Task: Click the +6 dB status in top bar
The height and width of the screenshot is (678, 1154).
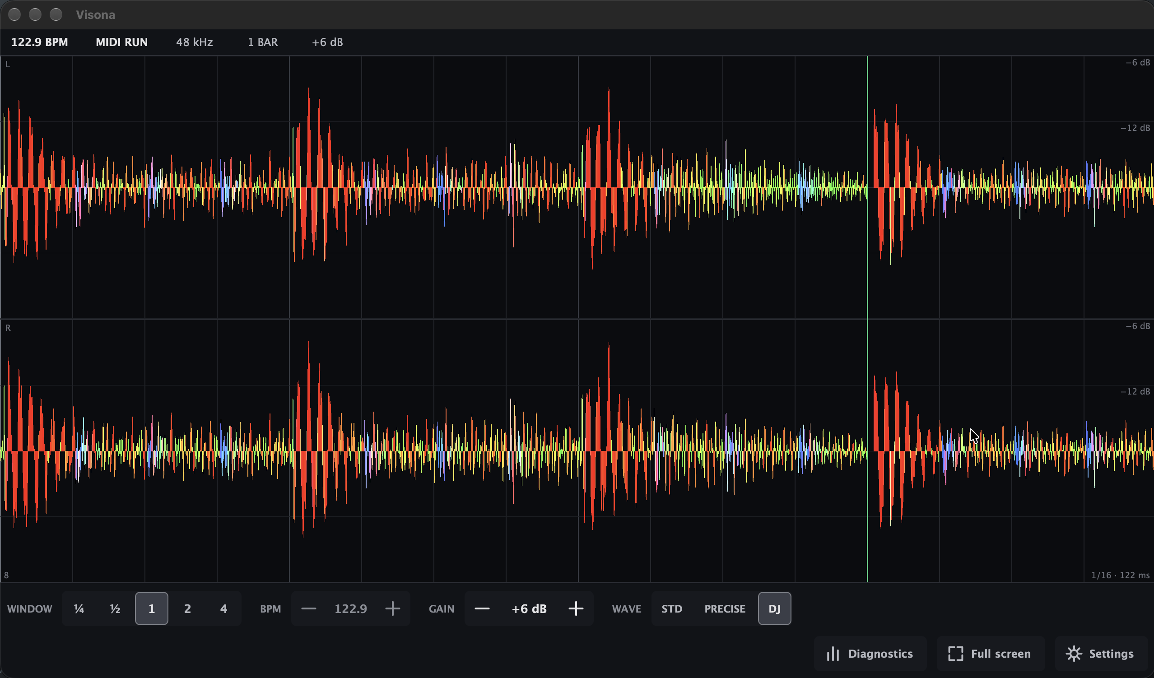Action: click(x=327, y=42)
